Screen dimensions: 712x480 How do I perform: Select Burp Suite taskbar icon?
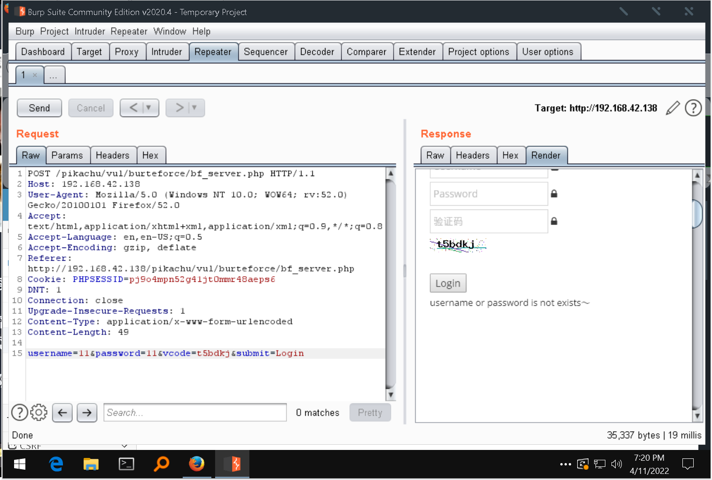(x=232, y=464)
